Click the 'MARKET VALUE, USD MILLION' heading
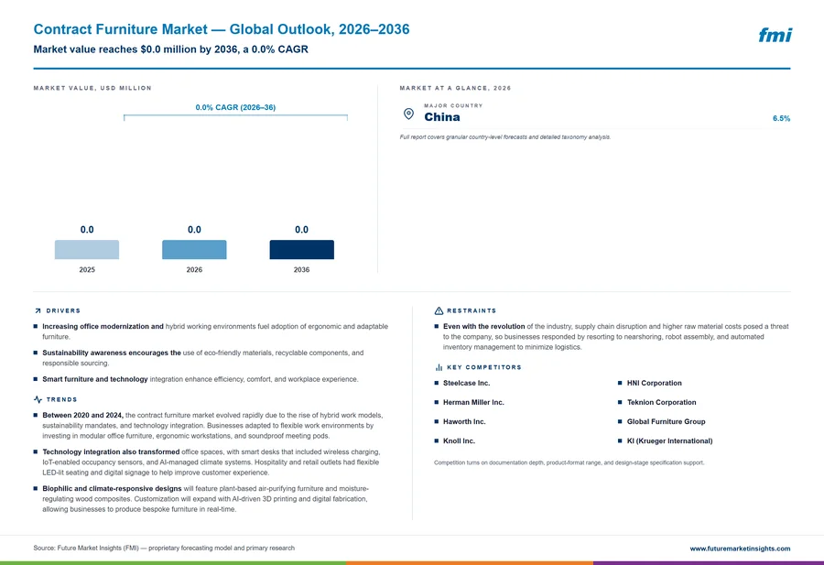The width and height of the screenshot is (824, 565). (92, 88)
